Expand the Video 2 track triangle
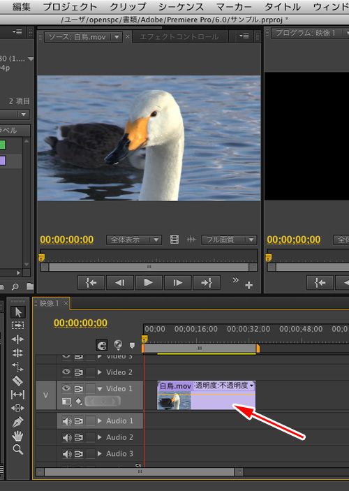 (x=100, y=372)
